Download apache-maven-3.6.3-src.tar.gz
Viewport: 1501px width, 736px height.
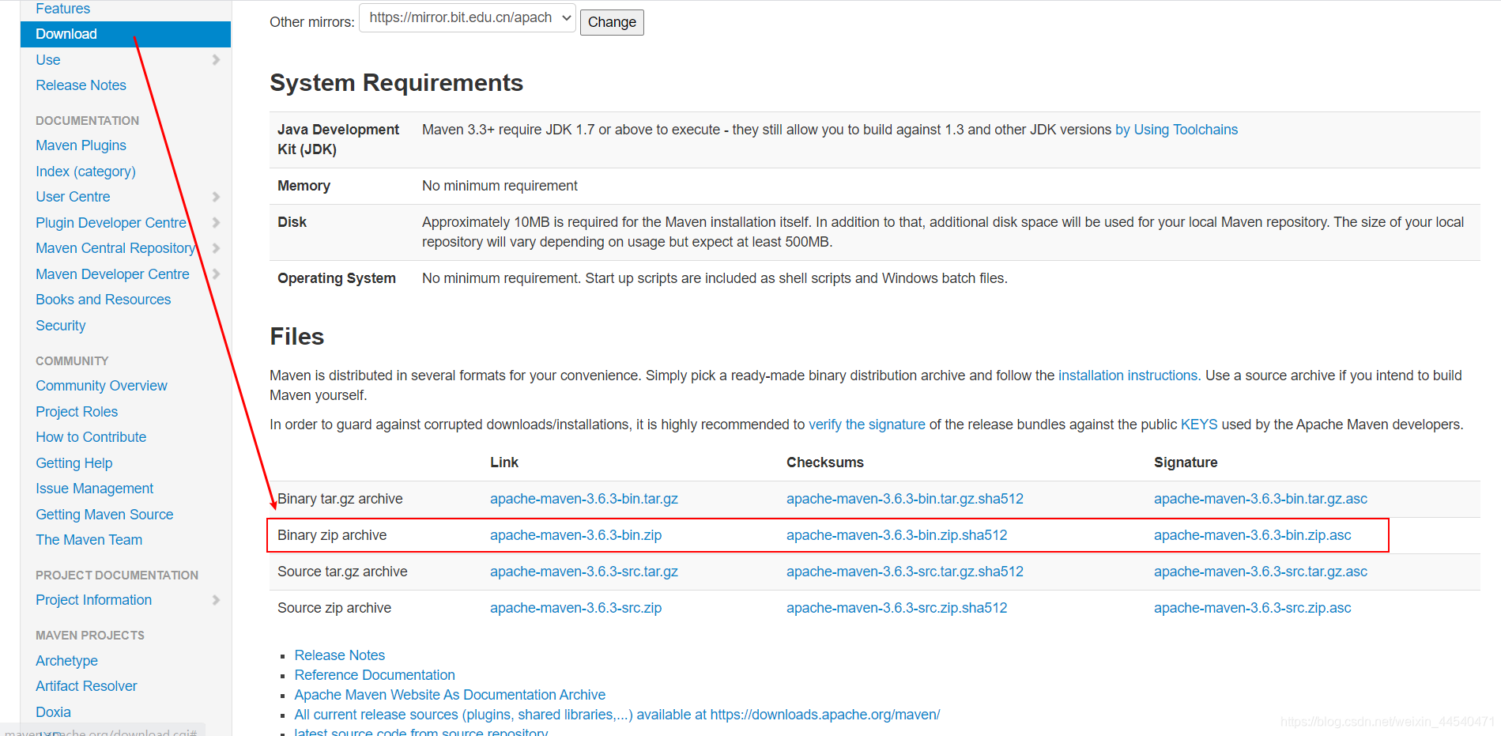(x=583, y=572)
